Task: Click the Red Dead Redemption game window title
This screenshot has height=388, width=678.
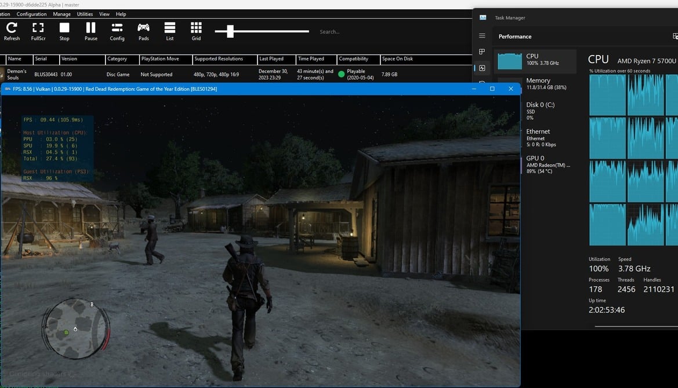Action: click(115, 89)
